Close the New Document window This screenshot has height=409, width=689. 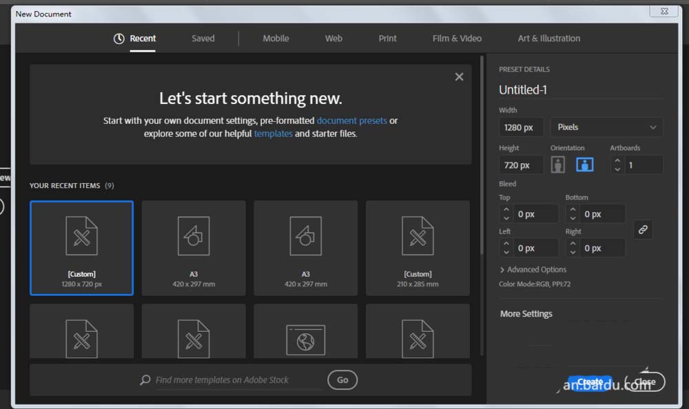[x=664, y=11]
